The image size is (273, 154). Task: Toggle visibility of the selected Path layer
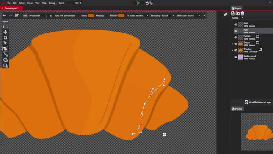click(x=236, y=31)
